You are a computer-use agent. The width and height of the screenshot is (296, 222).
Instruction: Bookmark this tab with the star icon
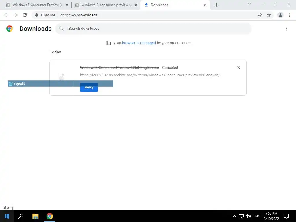click(x=269, y=15)
